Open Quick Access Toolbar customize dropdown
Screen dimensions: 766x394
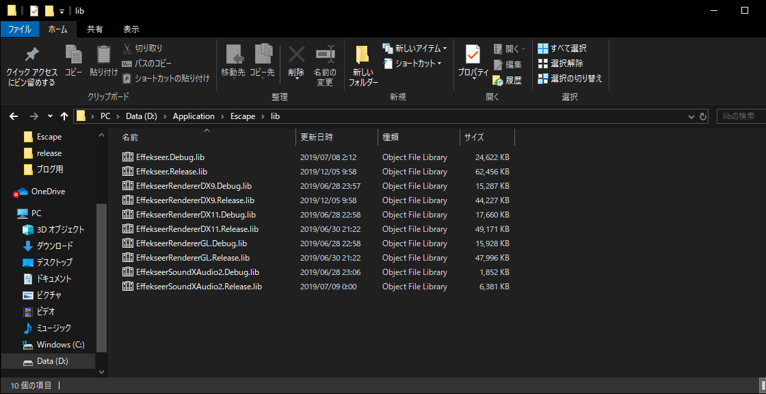62,10
